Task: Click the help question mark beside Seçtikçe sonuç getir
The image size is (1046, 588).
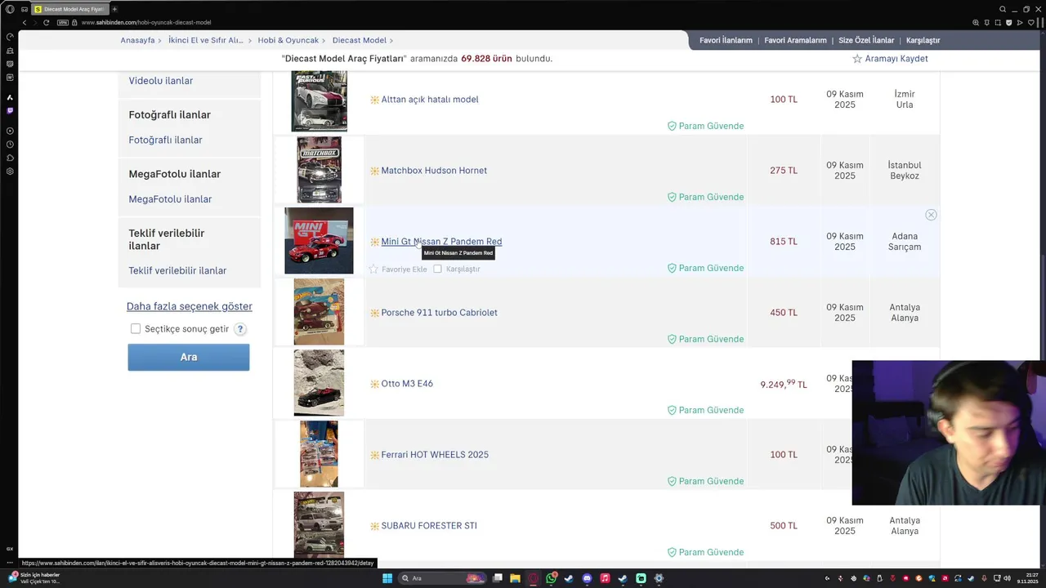Action: [240, 329]
